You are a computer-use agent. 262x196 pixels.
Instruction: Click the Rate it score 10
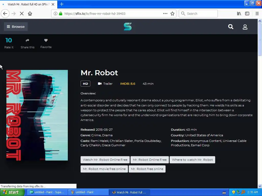(x=9, y=40)
